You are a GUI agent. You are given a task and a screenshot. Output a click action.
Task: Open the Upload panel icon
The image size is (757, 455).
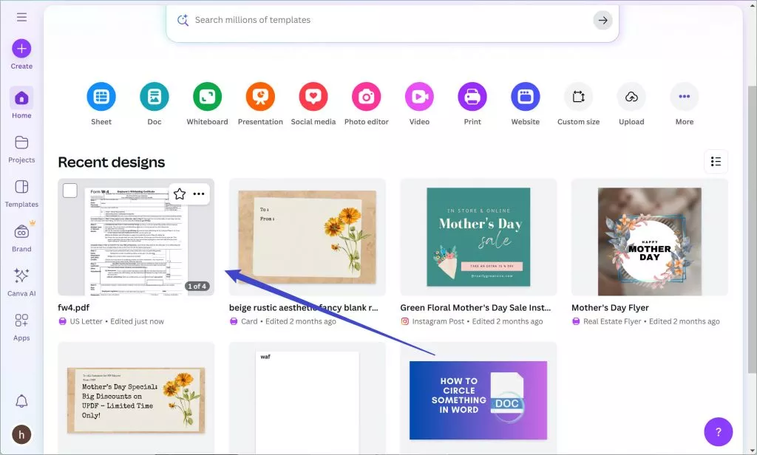pyautogui.click(x=631, y=96)
